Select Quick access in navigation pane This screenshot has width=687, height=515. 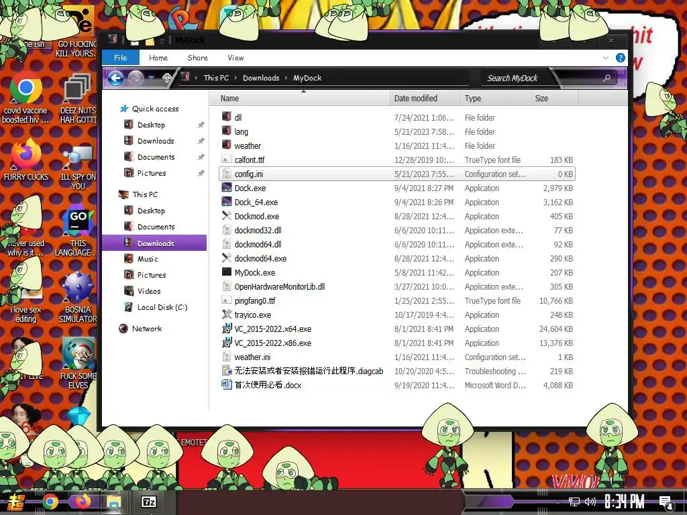155,109
